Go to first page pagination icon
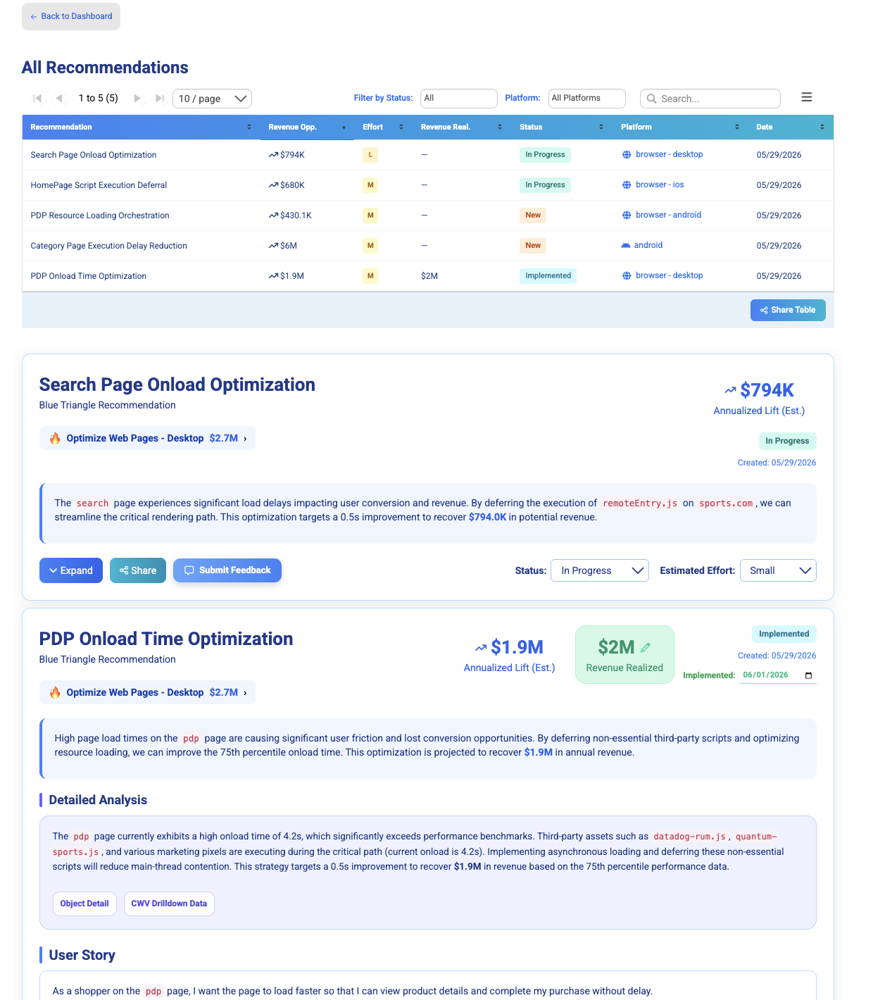Image resolution: width=873 pixels, height=1000 pixels. tap(37, 99)
